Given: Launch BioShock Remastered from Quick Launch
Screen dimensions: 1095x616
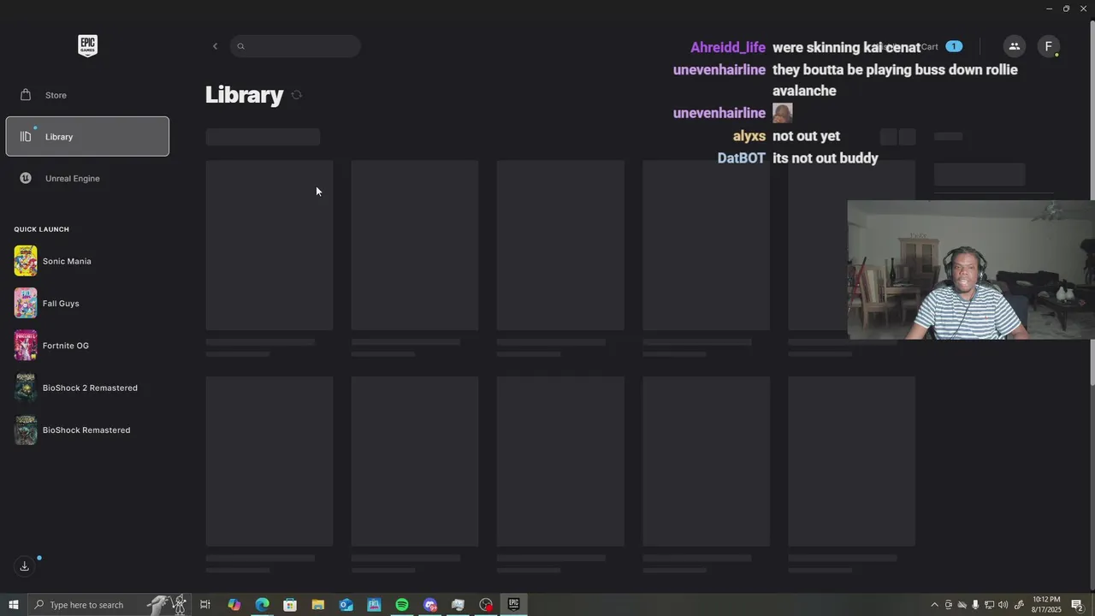Looking at the screenshot, I should pyautogui.click(x=86, y=430).
